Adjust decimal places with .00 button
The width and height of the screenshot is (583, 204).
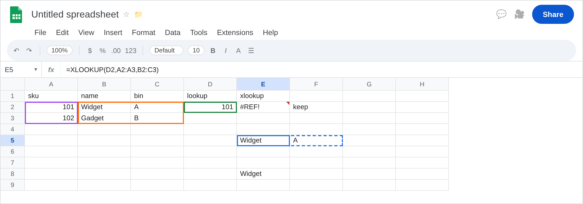(116, 50)
